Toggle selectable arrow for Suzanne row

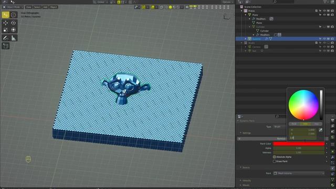(x=320, y=39)
